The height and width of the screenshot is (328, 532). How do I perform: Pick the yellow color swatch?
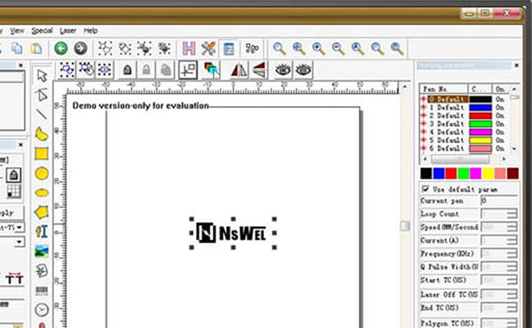(x=488, y=173)
